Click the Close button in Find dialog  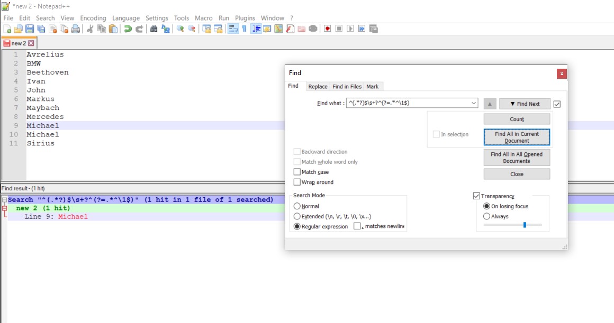point(517,174)
